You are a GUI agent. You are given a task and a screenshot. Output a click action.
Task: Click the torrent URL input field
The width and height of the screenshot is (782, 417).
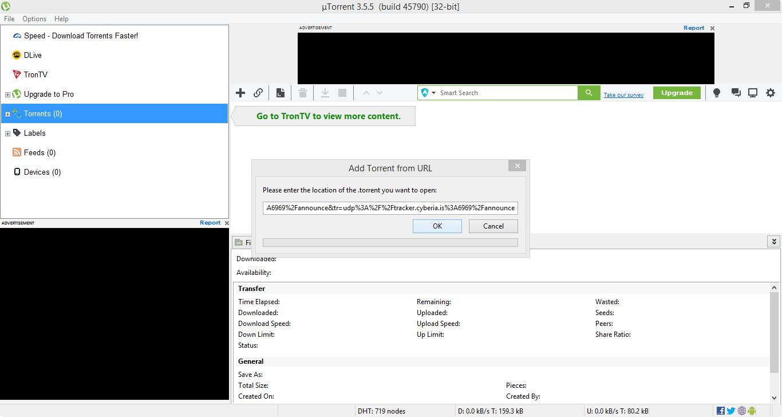click(390, 208)
